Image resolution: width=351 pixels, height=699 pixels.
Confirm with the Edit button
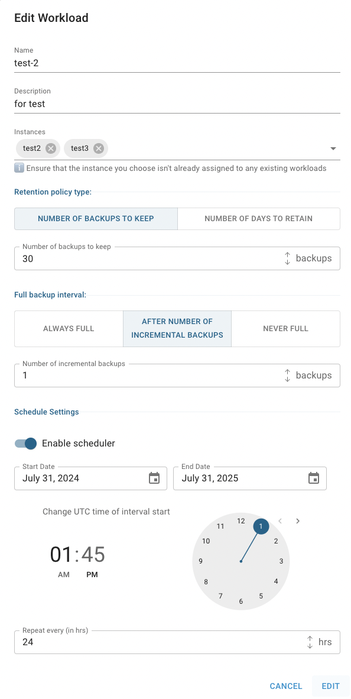[330, 686]
